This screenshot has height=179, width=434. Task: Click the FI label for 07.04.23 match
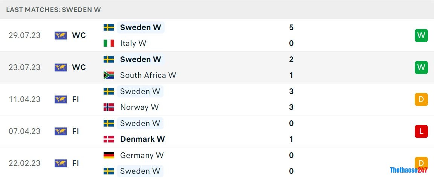75,131
